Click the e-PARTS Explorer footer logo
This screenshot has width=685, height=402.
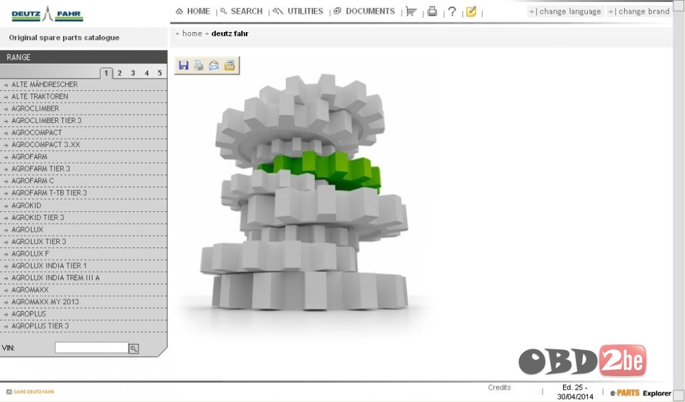pos(640,393)
